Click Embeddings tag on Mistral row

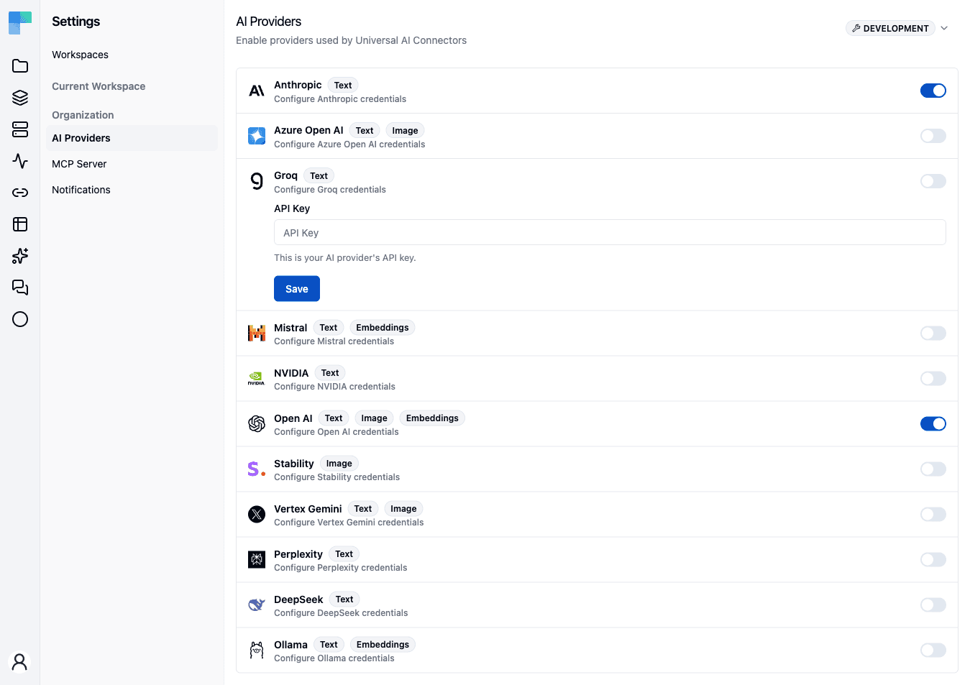383,328
